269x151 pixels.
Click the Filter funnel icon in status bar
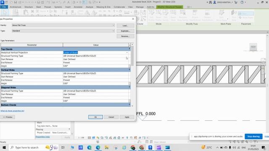(256, 142)
